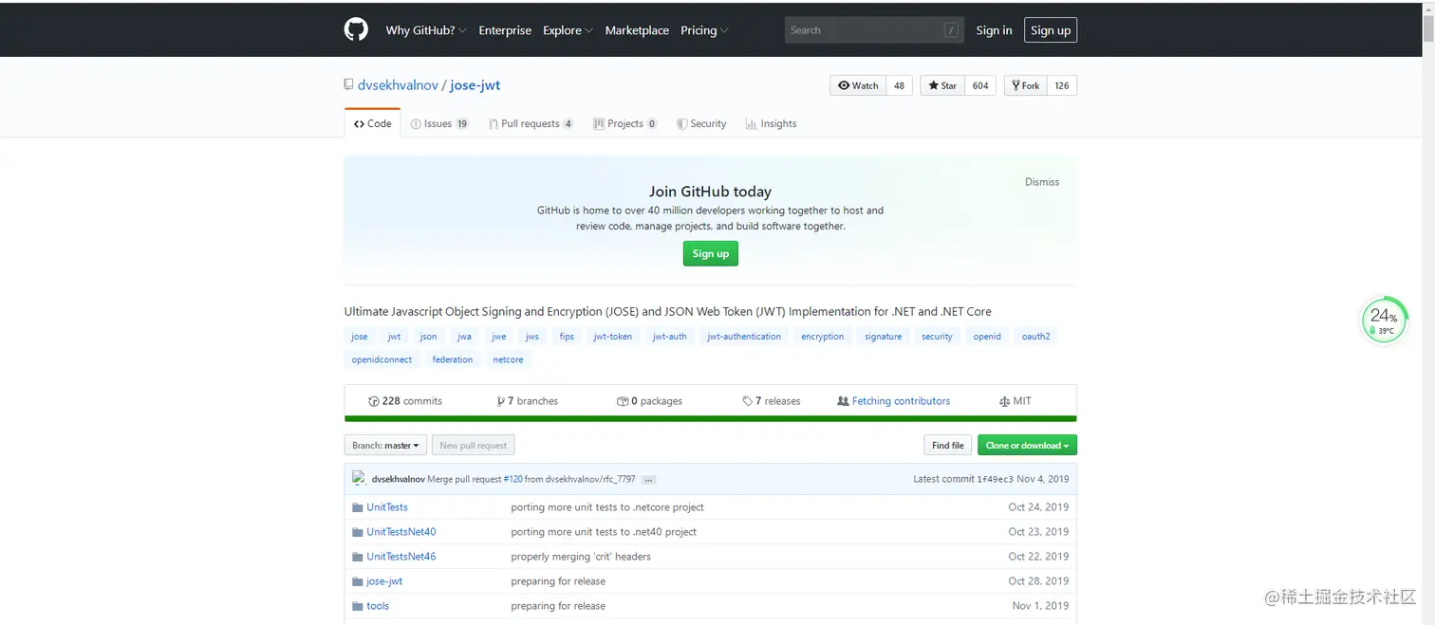
Task: Click the slash shortcut icon in search
Action: (x=951, y=30)
